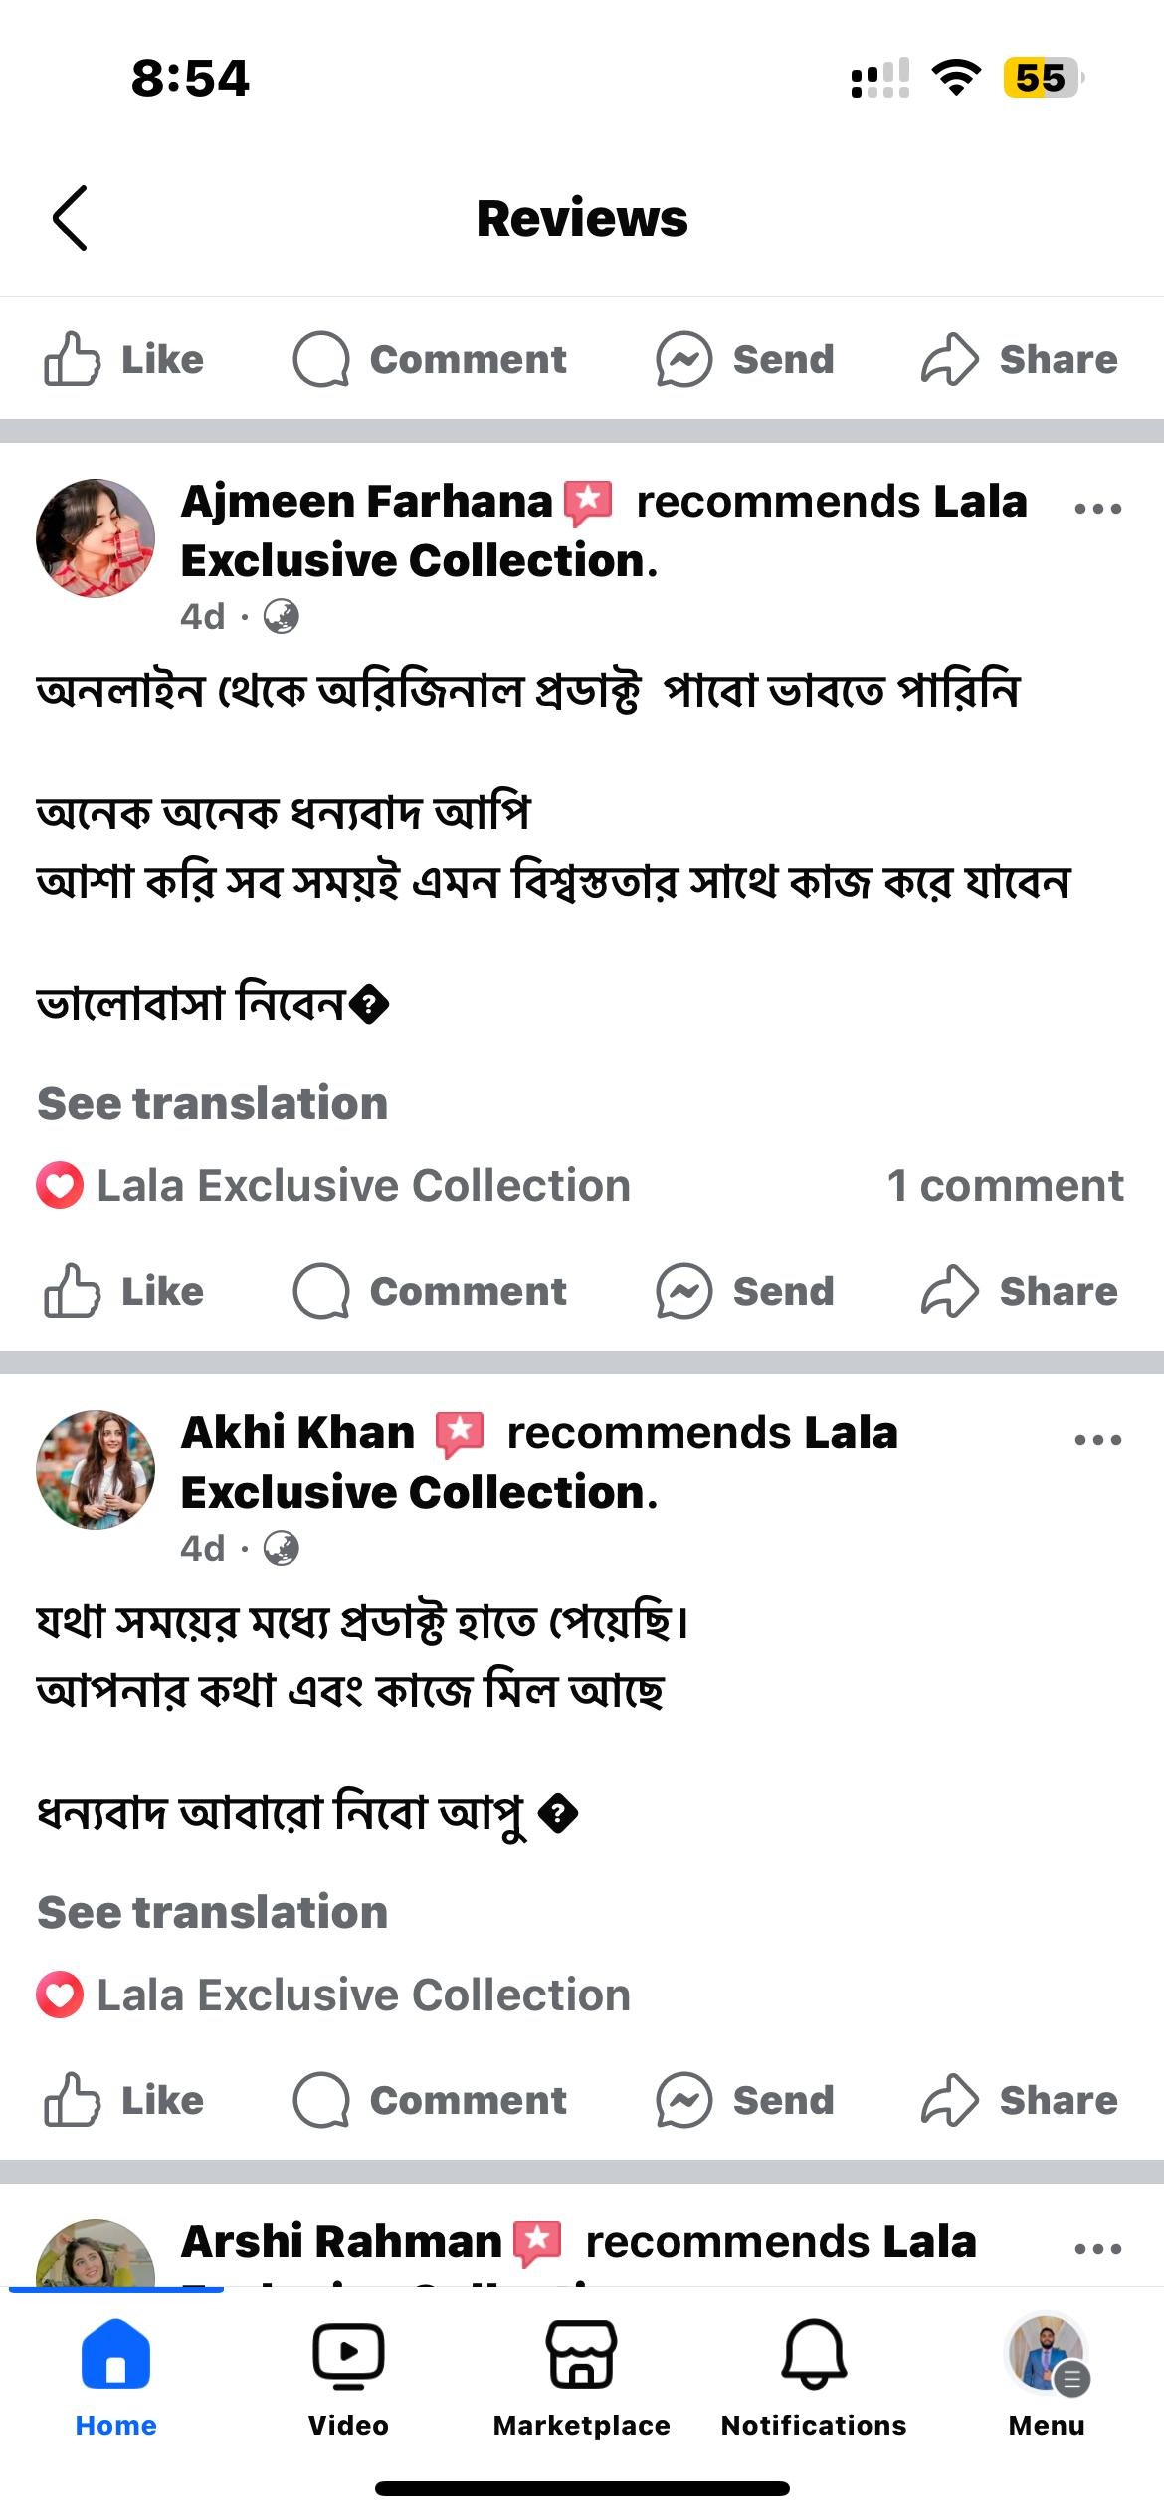Open Akhi Khan's profile photo

click(x=96, y=1470)
